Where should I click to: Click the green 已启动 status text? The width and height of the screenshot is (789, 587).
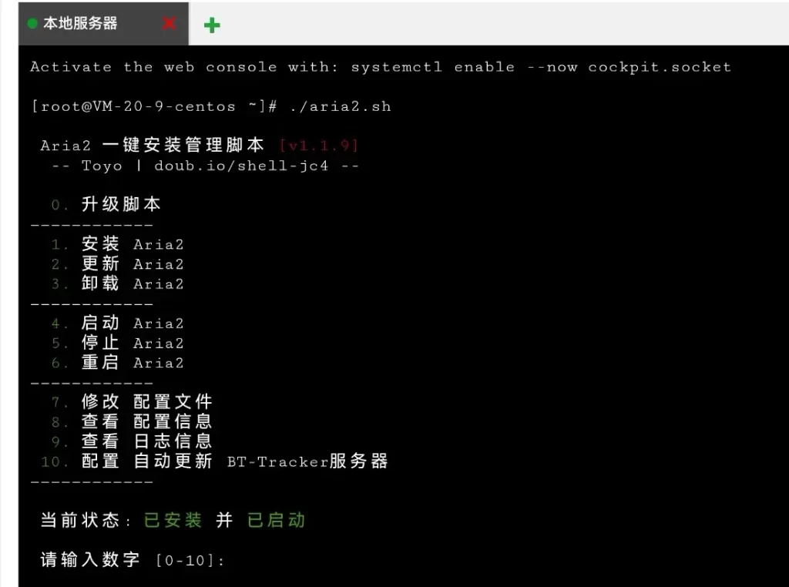coord(276,521)
